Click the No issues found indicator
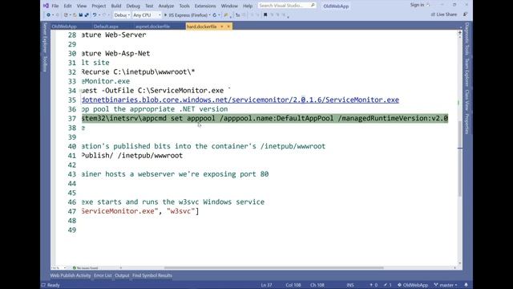Screen dimensions: 513x289 tap(86, 267)
